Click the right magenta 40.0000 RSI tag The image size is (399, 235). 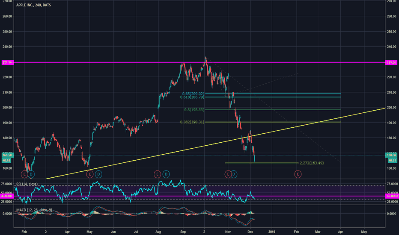tap(392, 196)
